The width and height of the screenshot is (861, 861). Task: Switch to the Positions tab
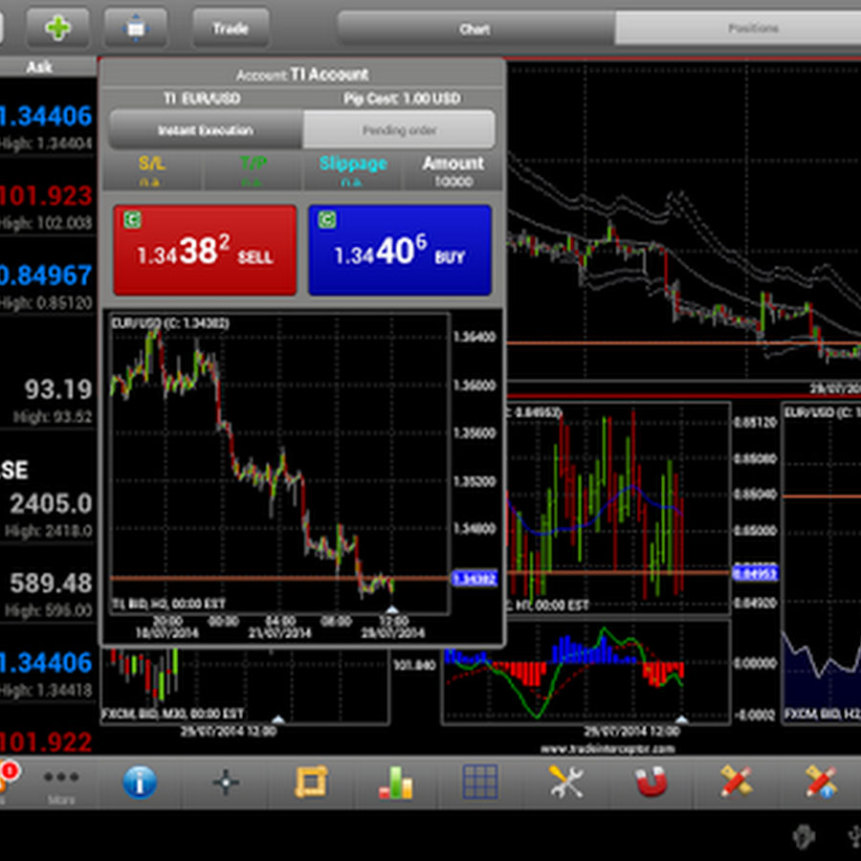tap(752, 28)
